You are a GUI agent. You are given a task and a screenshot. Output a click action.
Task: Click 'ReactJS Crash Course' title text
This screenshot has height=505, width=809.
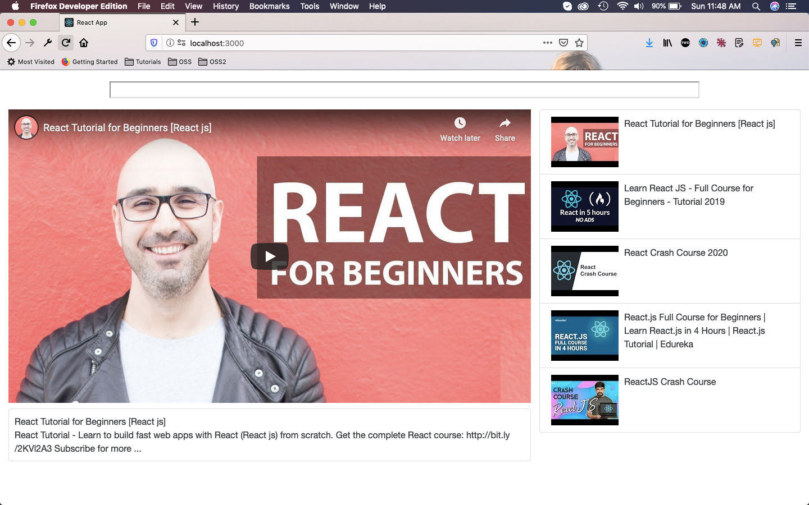coord(670,382)
